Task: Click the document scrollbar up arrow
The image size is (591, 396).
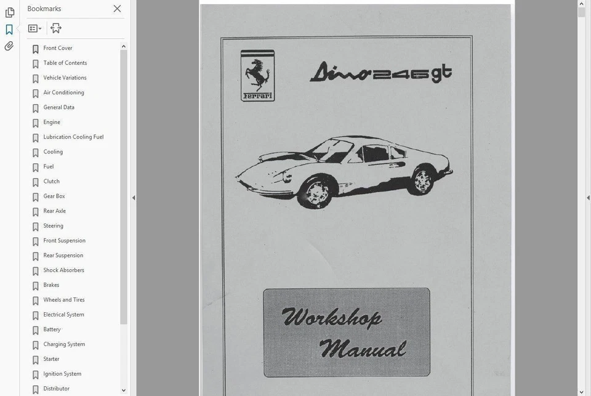Action: pos(580,4)
